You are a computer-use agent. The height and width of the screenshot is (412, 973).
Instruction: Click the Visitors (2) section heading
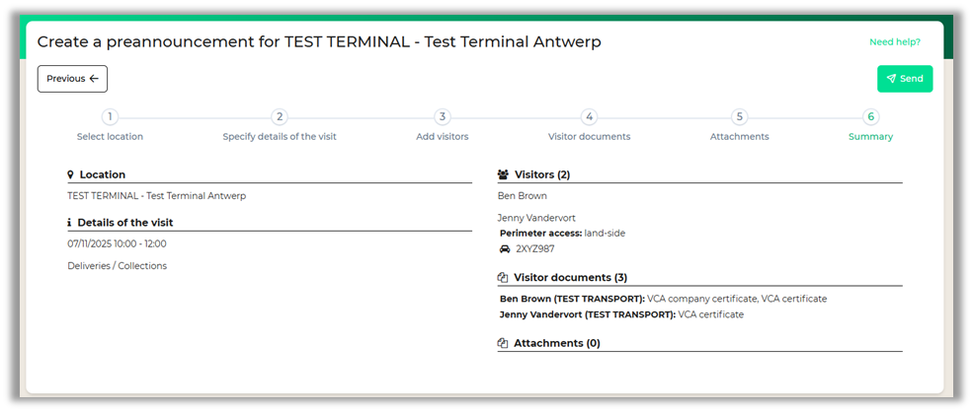tap(542, 174)
